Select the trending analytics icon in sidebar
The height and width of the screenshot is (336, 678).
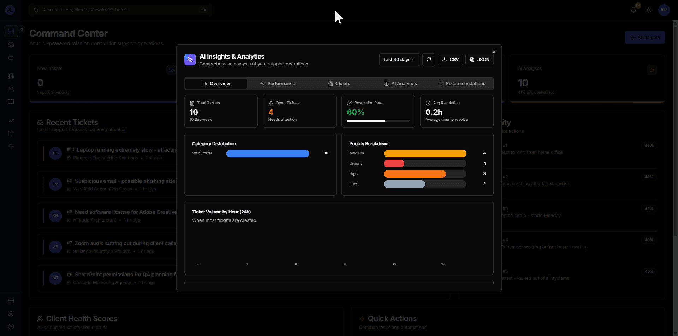11,121
